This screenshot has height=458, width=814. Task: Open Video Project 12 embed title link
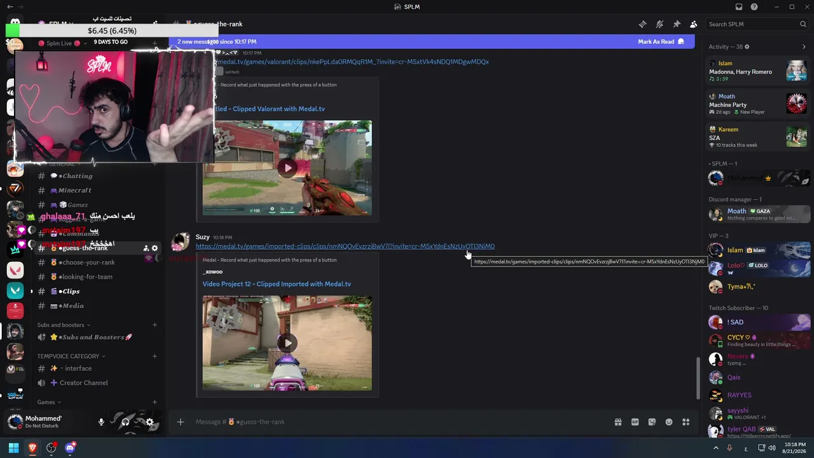(x=277, y=284)
